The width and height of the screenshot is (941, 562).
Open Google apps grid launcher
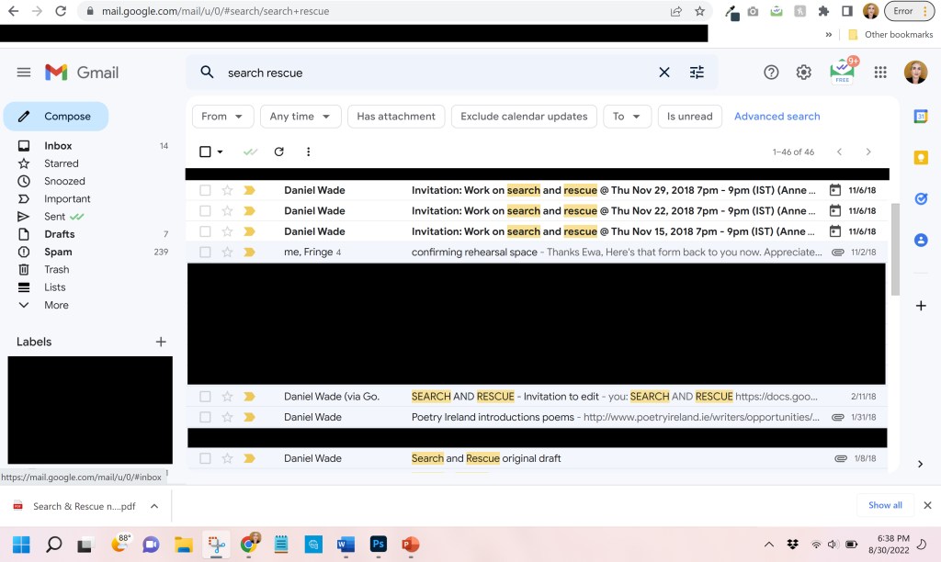point(880,73)
